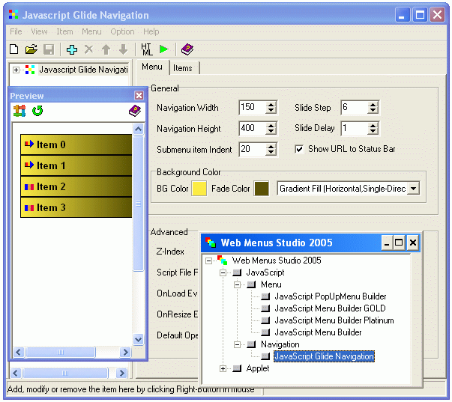Select JavaScript Glide Navigation tree entry

[x=324, y=356]
